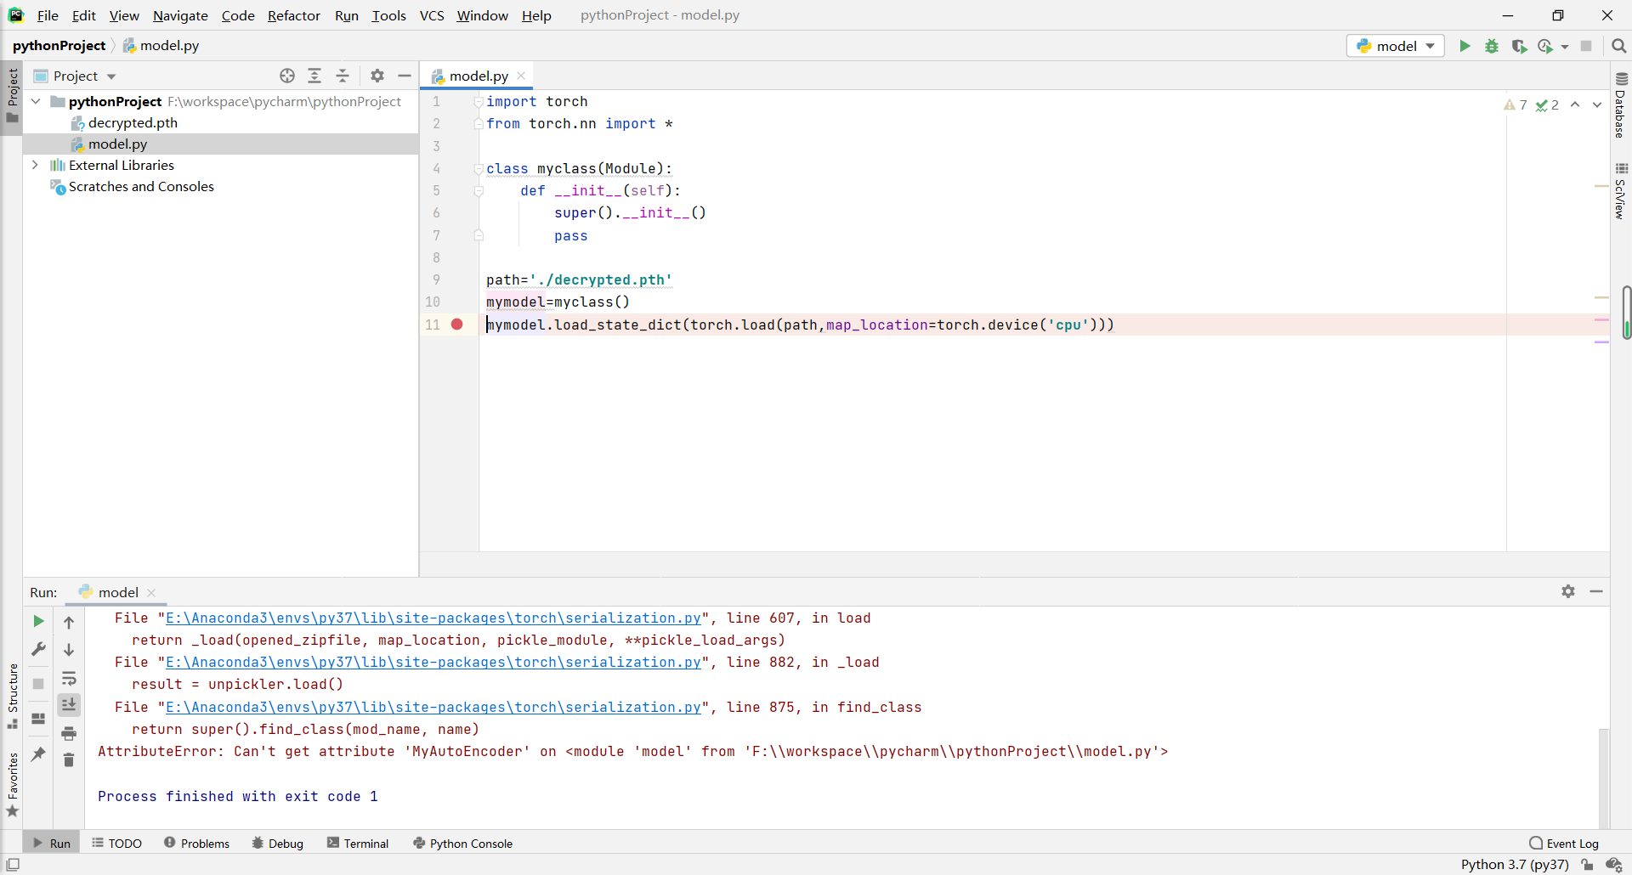
Task: Clear all Run console output
Action: pos(69,759)
